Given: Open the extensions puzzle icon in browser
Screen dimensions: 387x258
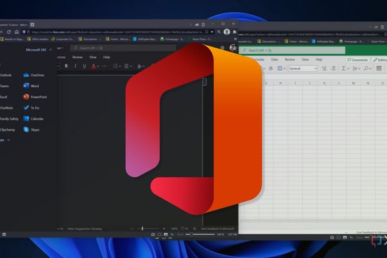Looking at the screenshot, I should [235, 32].
